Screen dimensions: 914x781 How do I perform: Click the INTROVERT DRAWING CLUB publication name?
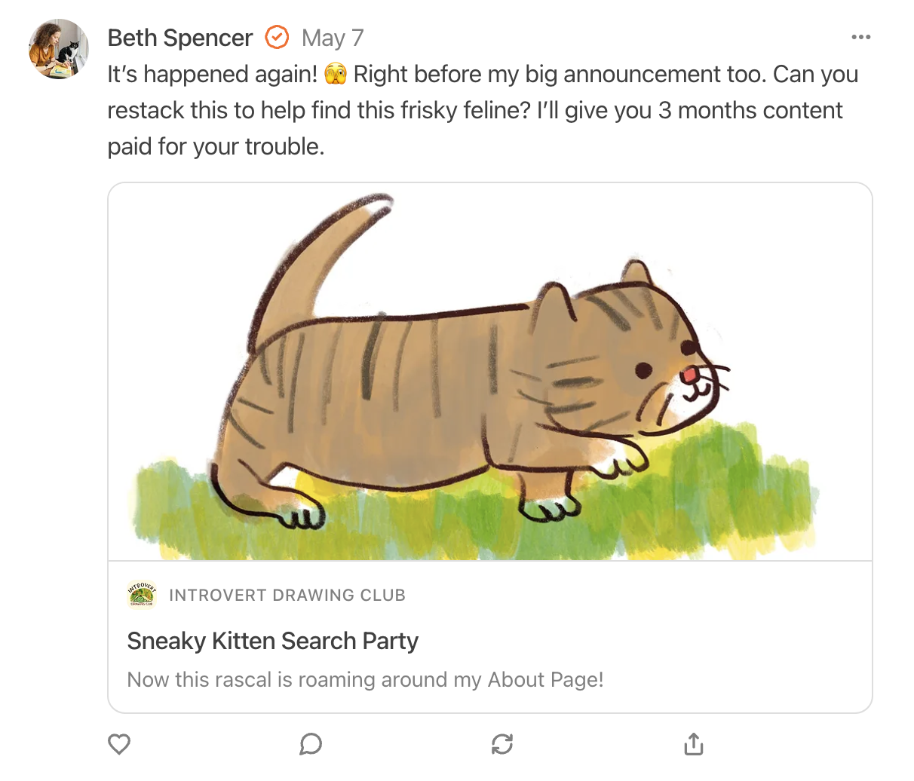[x=287, y=596]
